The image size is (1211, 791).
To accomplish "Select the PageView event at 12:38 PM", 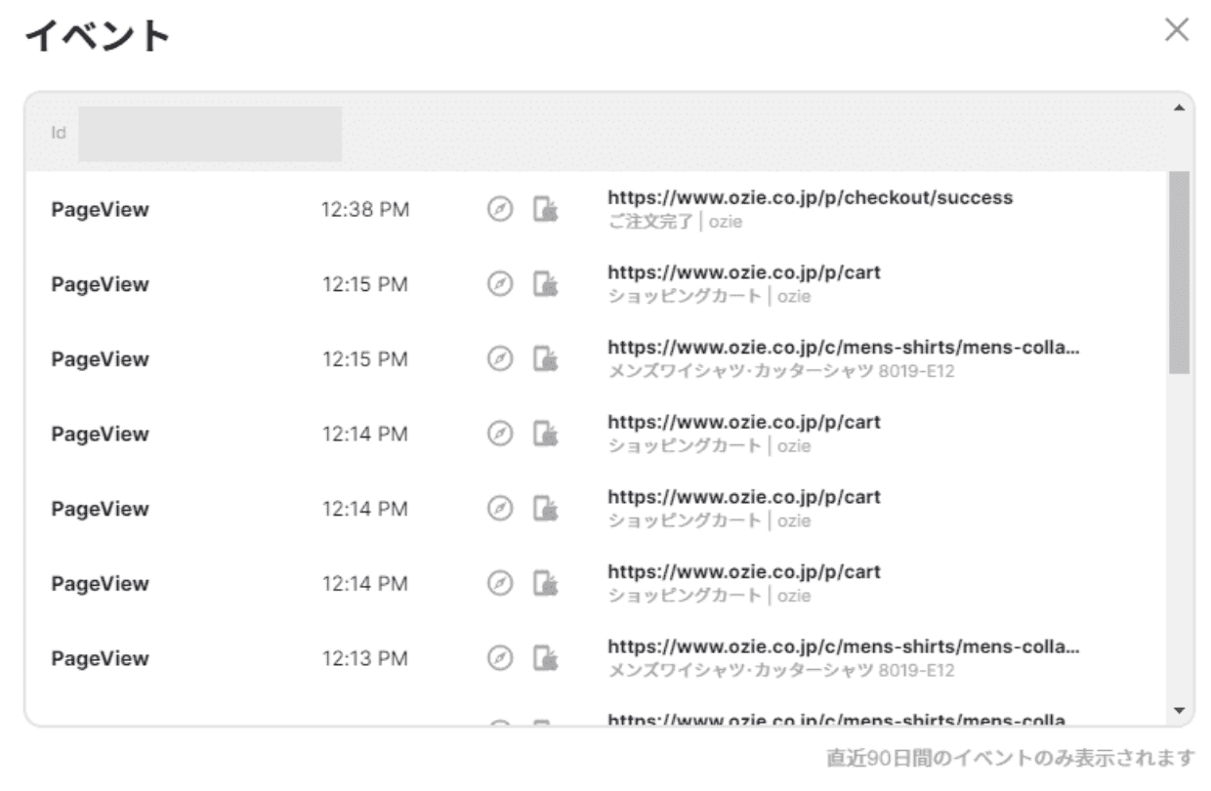I will (x=100, y=210).
